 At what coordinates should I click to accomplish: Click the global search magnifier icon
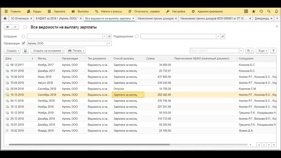tap(269, 11)
